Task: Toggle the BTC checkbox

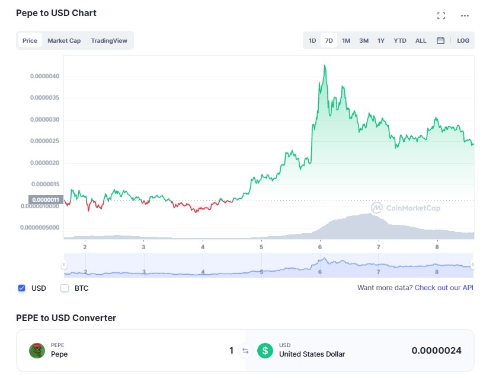Action: tap(64, 288)
